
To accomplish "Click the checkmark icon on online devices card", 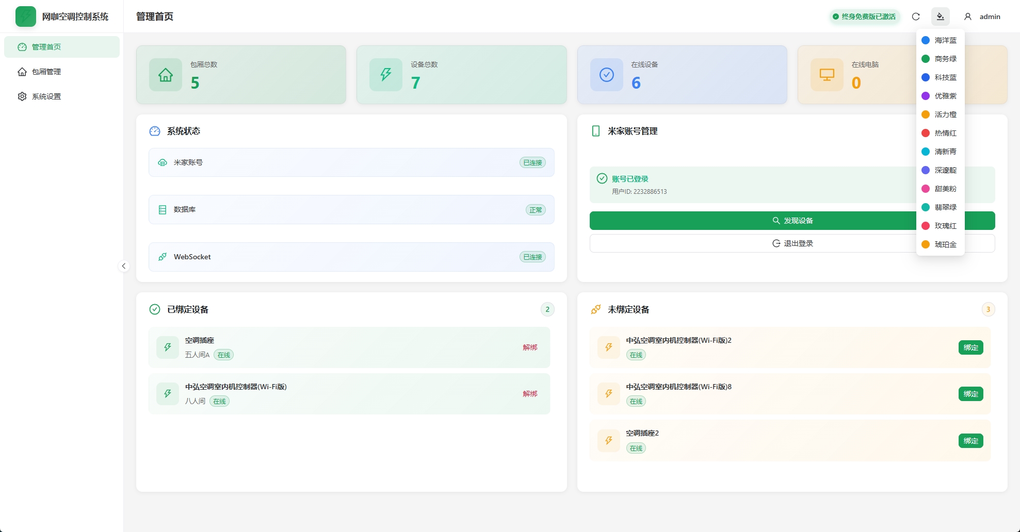I will (x=607, y=75).
